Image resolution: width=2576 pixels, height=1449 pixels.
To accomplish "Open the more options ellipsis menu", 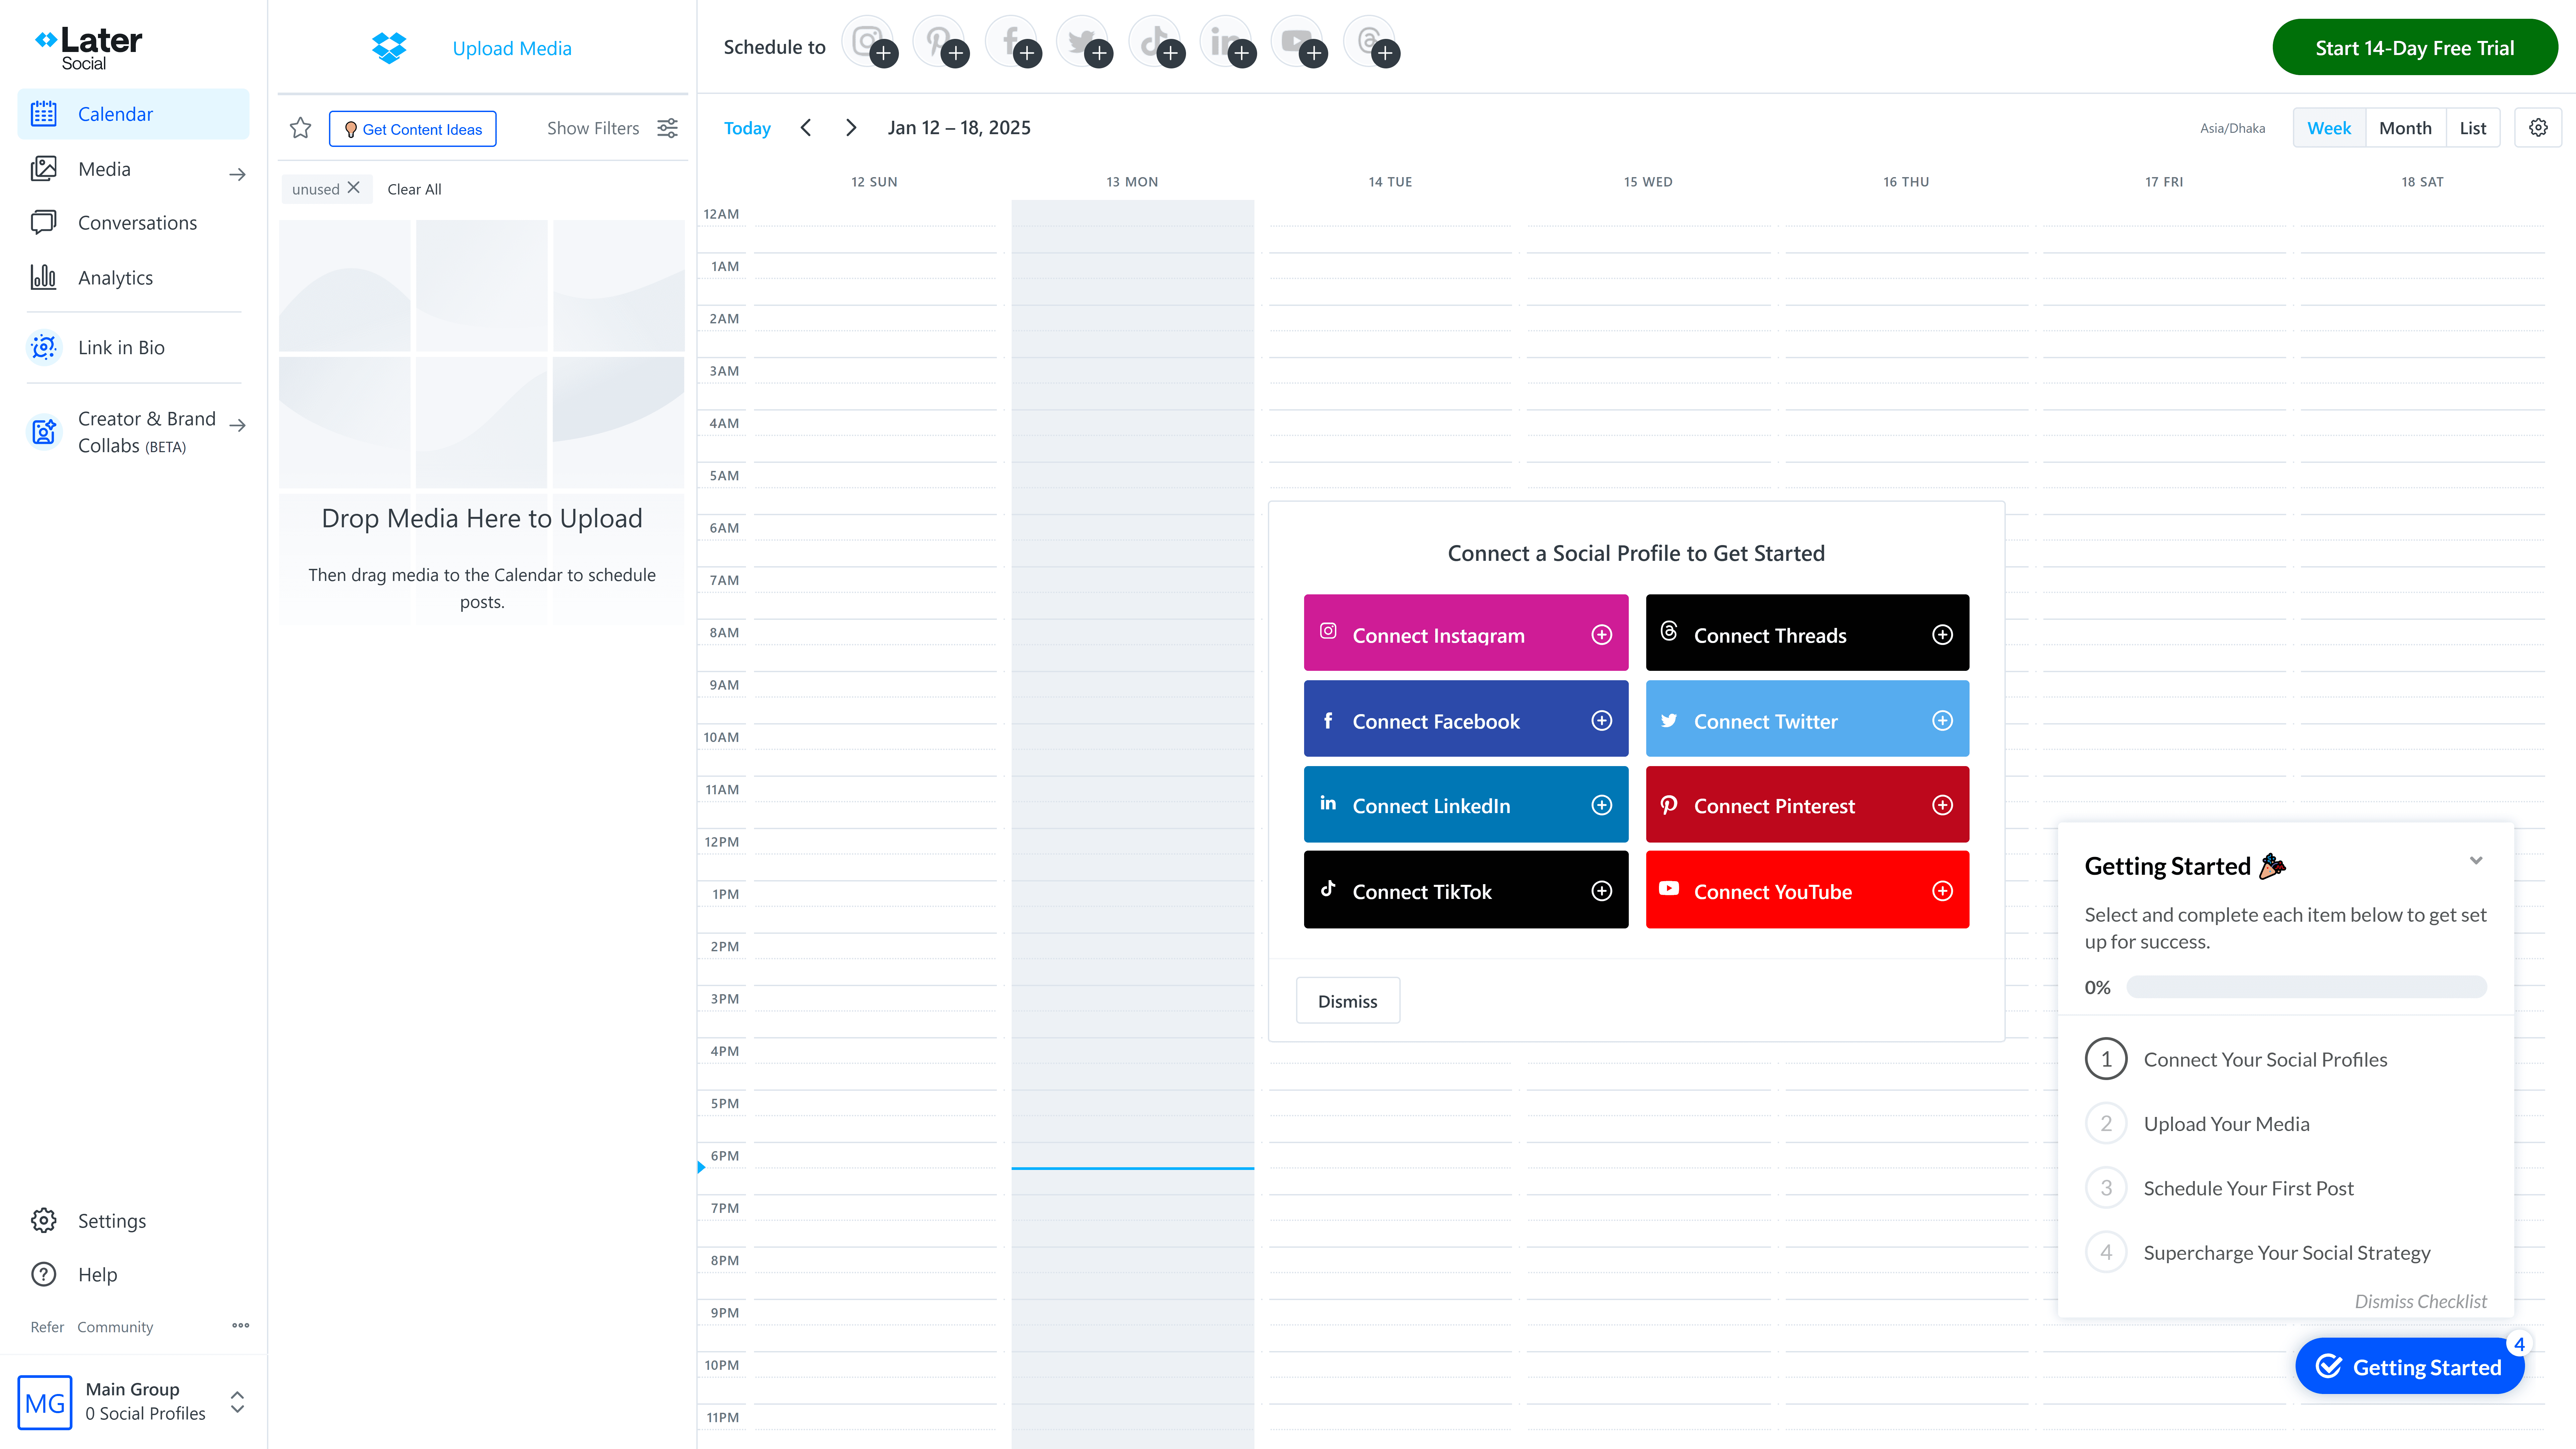I will [x=241, y=1326].
